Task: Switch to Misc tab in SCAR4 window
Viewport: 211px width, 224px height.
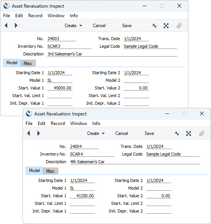Action: coord(50,171)
